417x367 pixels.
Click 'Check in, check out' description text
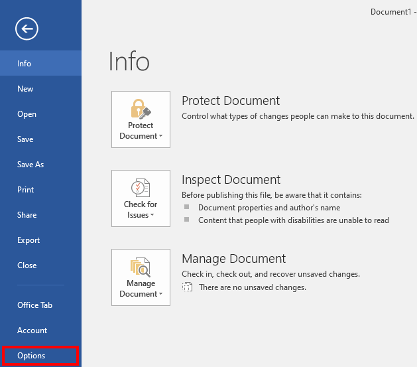point(270,274)
